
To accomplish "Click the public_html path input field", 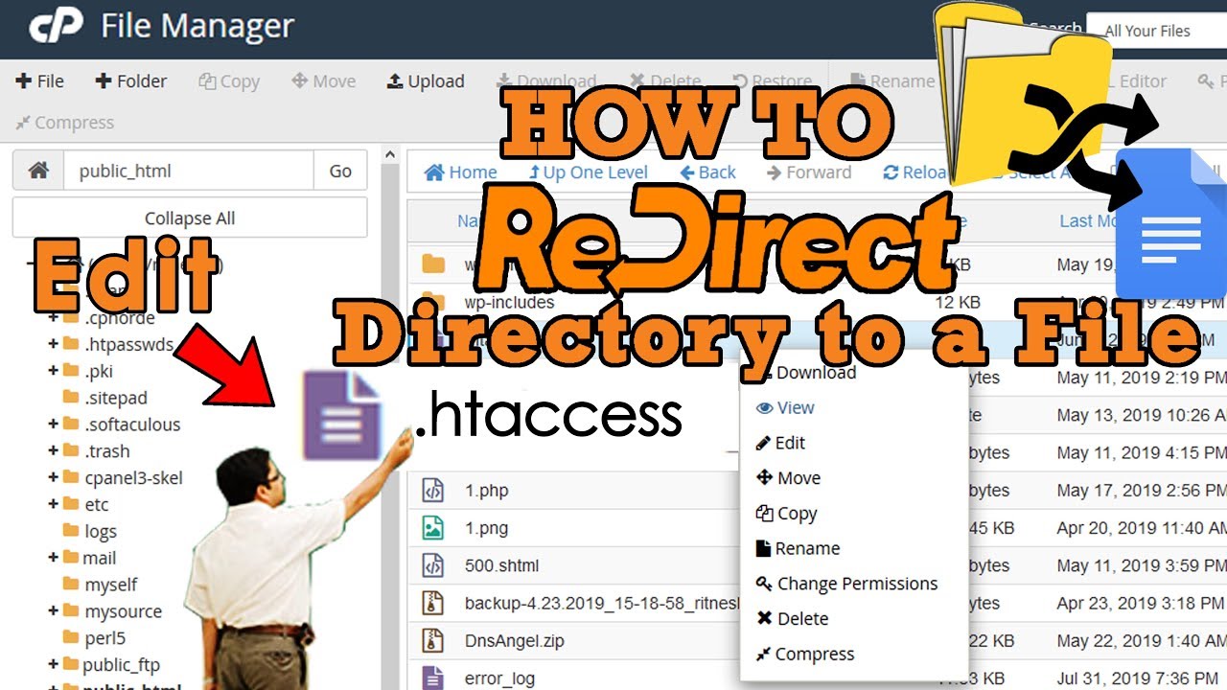I will (x=187, y=170).
